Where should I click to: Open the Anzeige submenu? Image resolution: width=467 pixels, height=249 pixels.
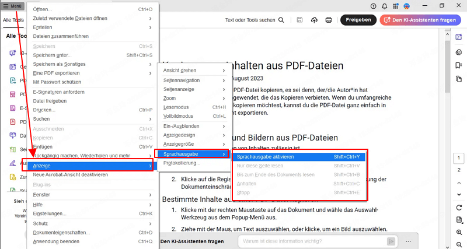pos(92,166)
